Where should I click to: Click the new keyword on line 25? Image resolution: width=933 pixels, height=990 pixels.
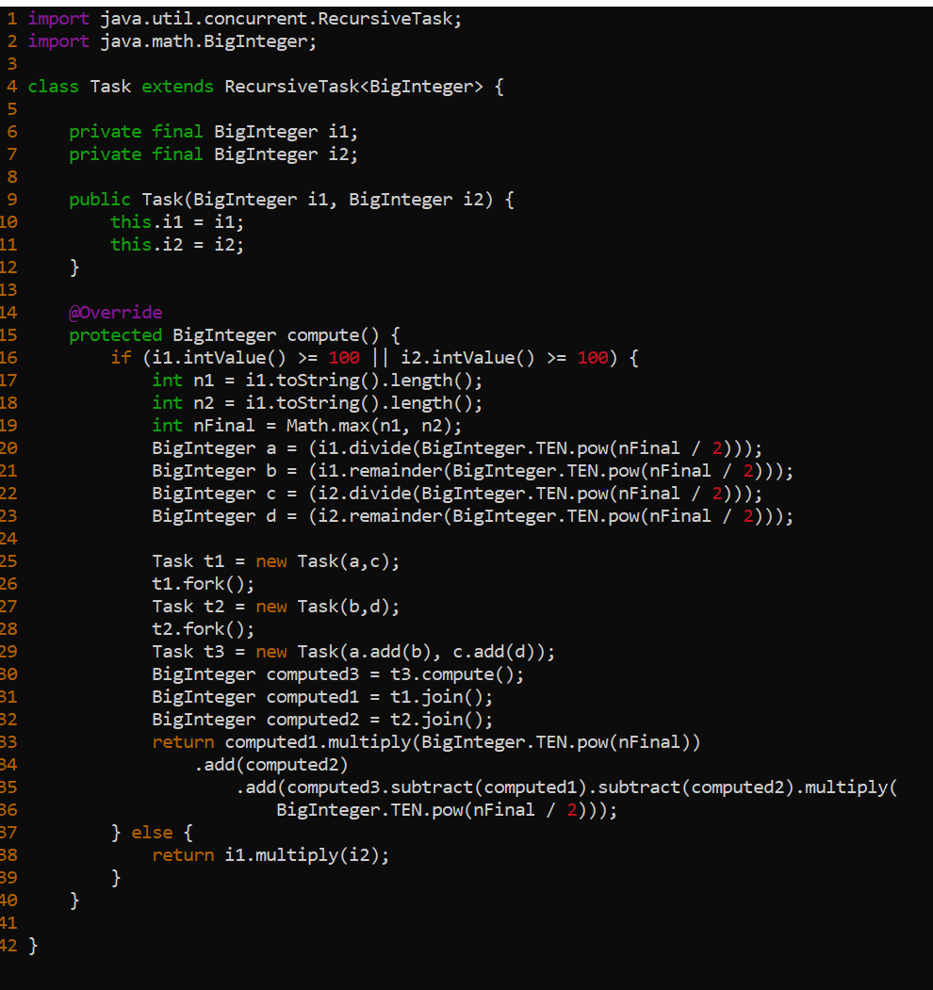click(x=271, y=560)
